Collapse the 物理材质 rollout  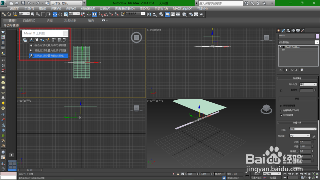(x=297, y=123)
